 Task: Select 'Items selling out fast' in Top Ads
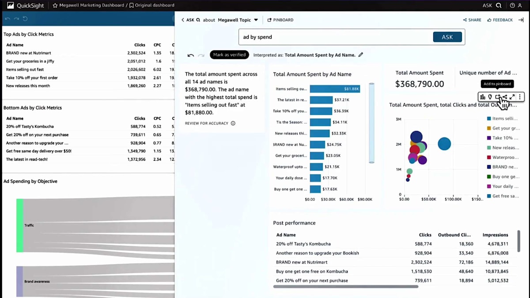(25, 69)
